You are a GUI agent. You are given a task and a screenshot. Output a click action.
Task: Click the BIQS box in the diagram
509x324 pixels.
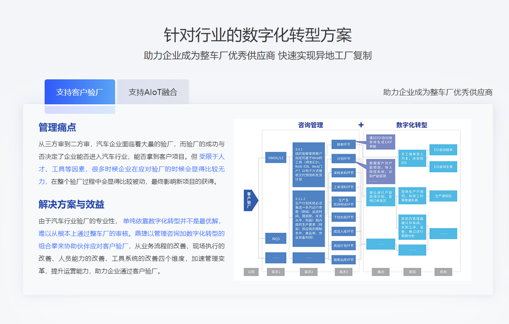[276, 238]
